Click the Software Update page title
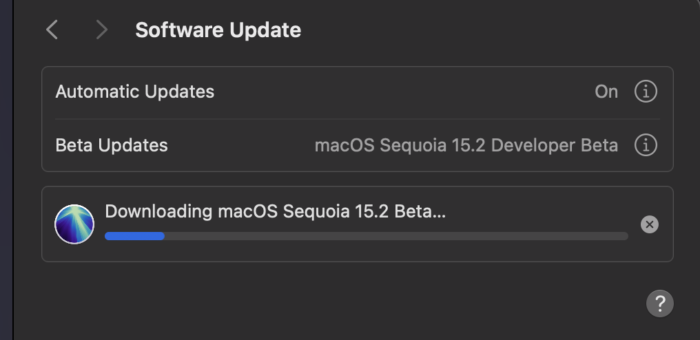 (x=218, y=30)
